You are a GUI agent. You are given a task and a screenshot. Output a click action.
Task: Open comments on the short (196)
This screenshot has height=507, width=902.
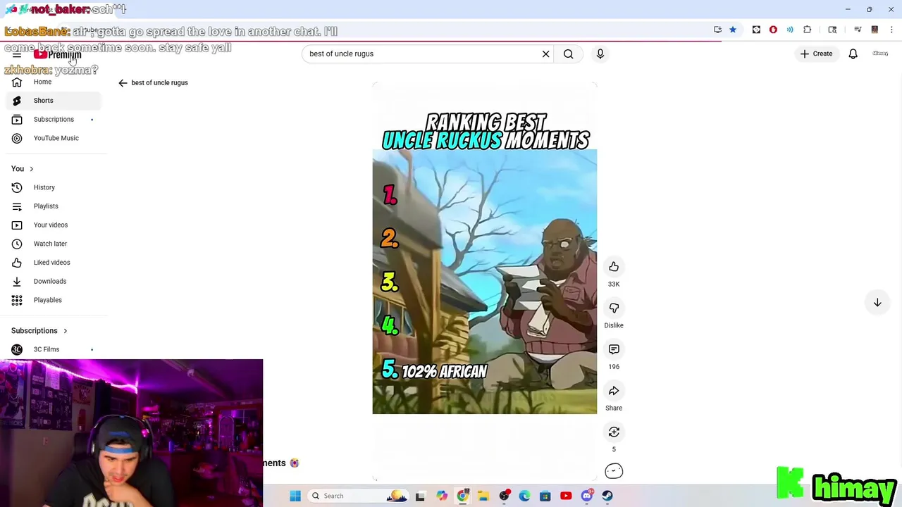(x=614, y=349)
